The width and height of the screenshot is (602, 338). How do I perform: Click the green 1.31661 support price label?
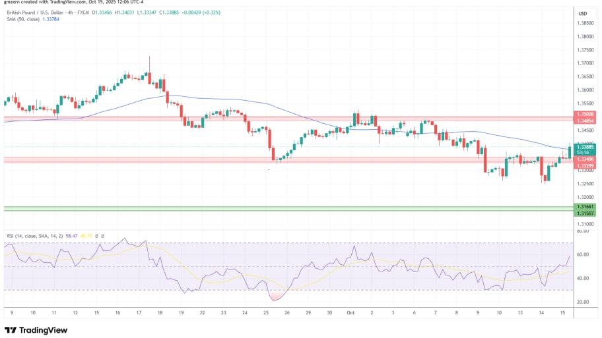click(584, 207)
